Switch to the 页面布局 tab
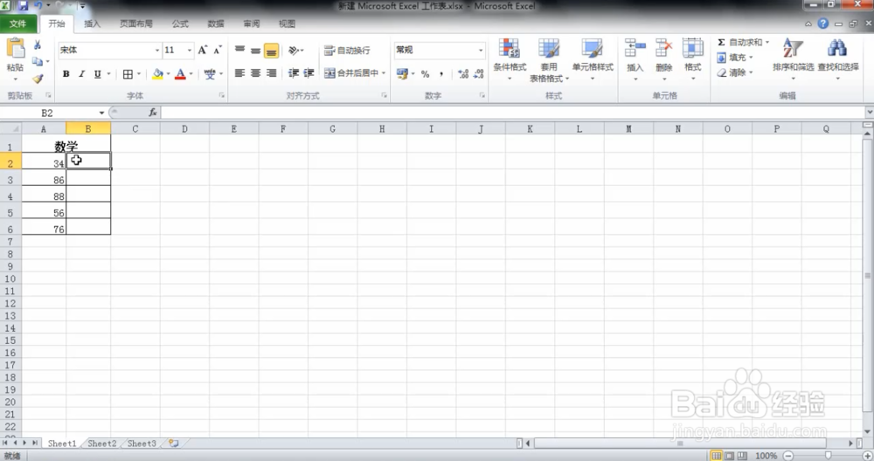Image resolution: width=874 pixels, height=461 pixels. click(x=136, y=24)
